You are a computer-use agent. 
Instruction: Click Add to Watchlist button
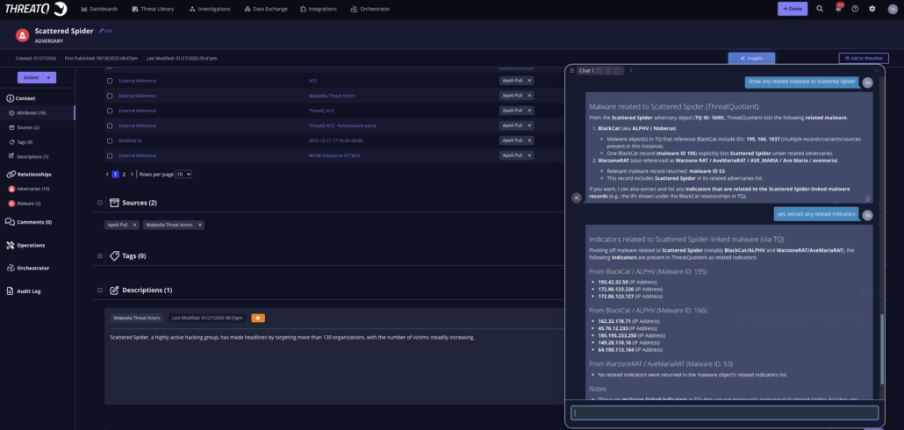[864, 58]
